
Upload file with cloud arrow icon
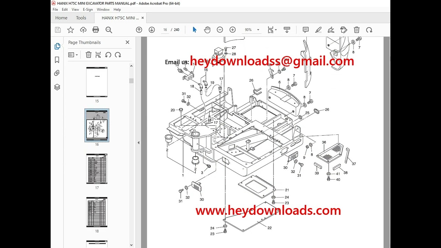click(x=83, y=30)
